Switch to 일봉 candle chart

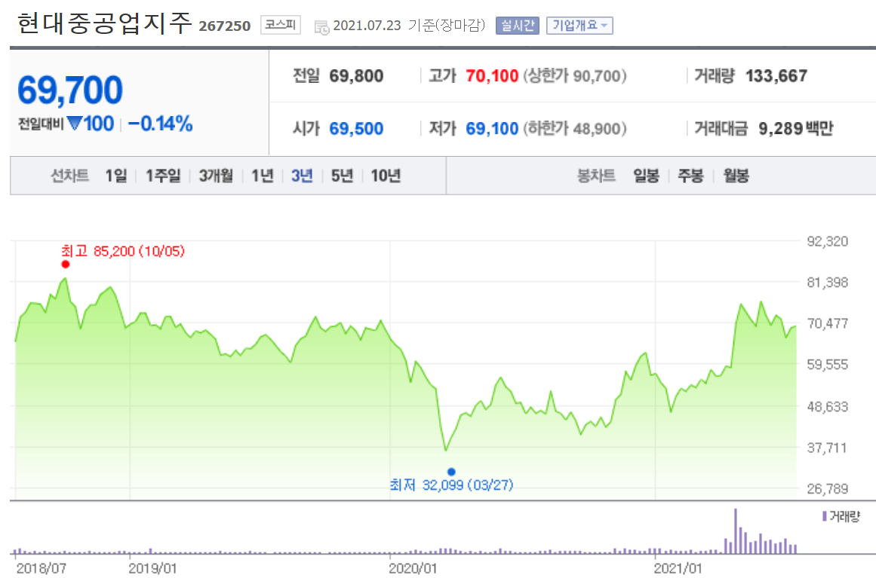647,176
